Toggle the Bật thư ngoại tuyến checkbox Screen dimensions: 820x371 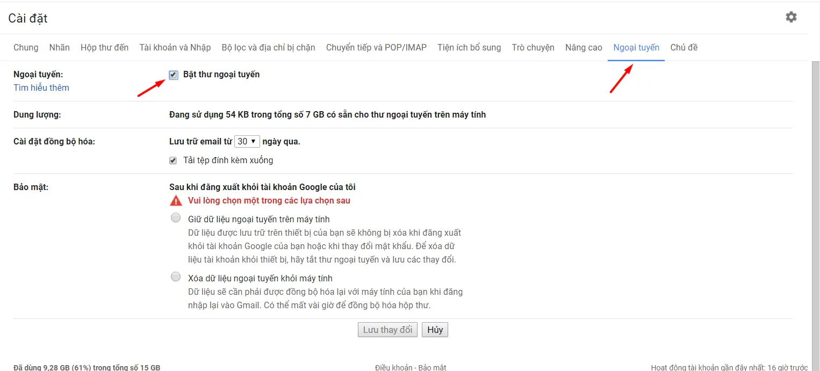click(173, 75)
